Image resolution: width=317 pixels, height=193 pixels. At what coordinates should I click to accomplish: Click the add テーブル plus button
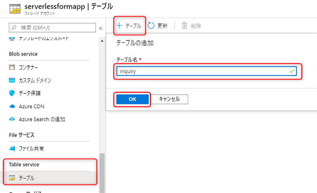[x=129, y=26]
